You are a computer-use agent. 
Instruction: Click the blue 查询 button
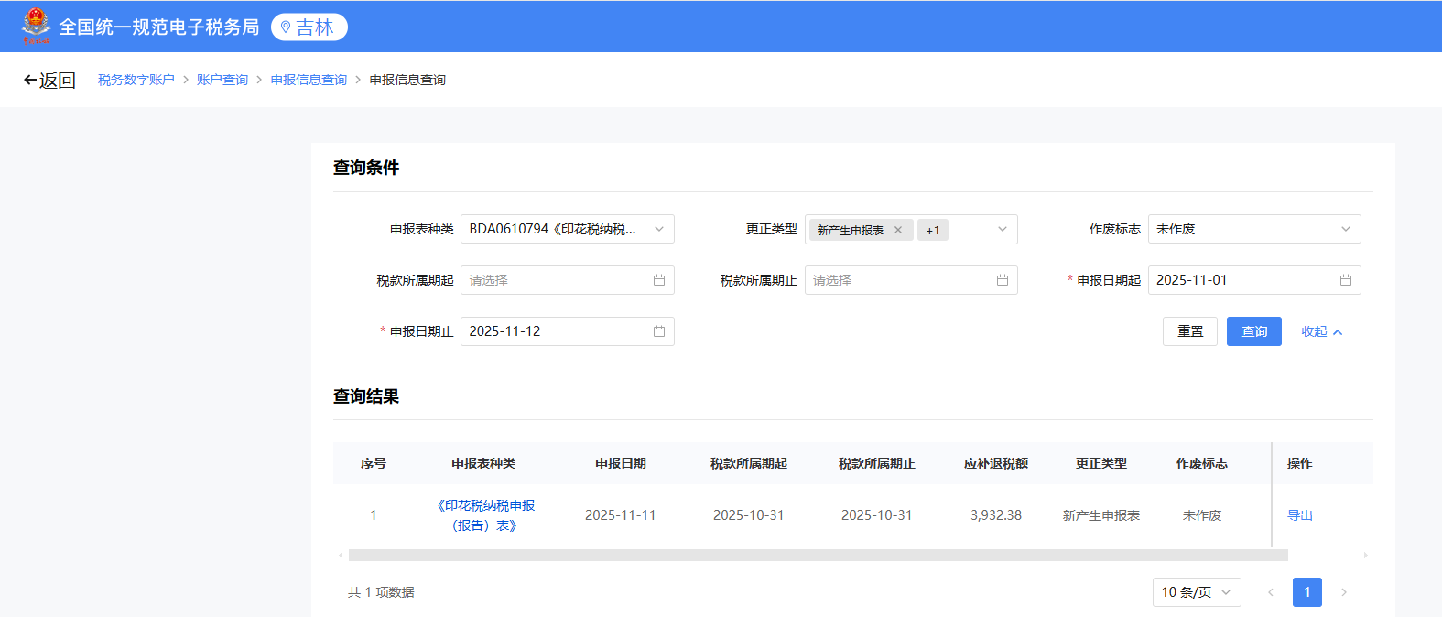(1254, 331)
